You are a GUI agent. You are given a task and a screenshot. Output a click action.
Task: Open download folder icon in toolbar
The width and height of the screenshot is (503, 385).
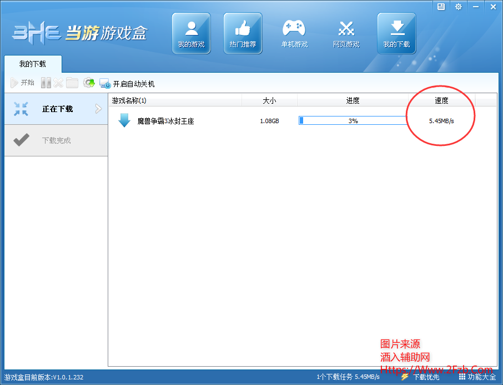pyautogui.click(x=72, y=83)
